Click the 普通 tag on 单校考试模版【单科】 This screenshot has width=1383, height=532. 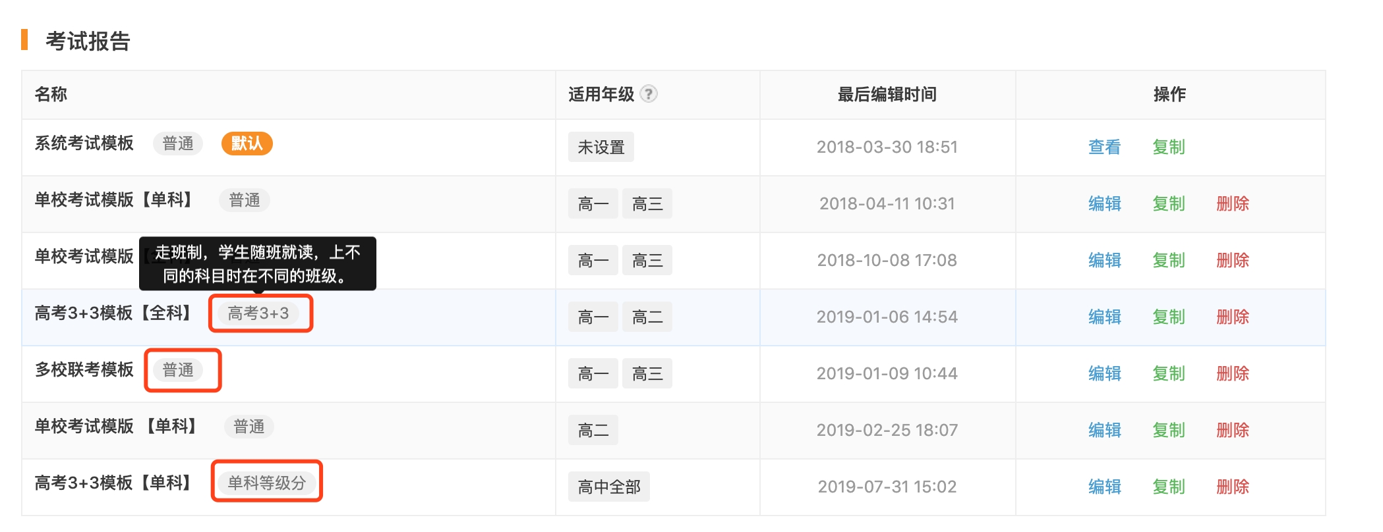tap(244, 199)
